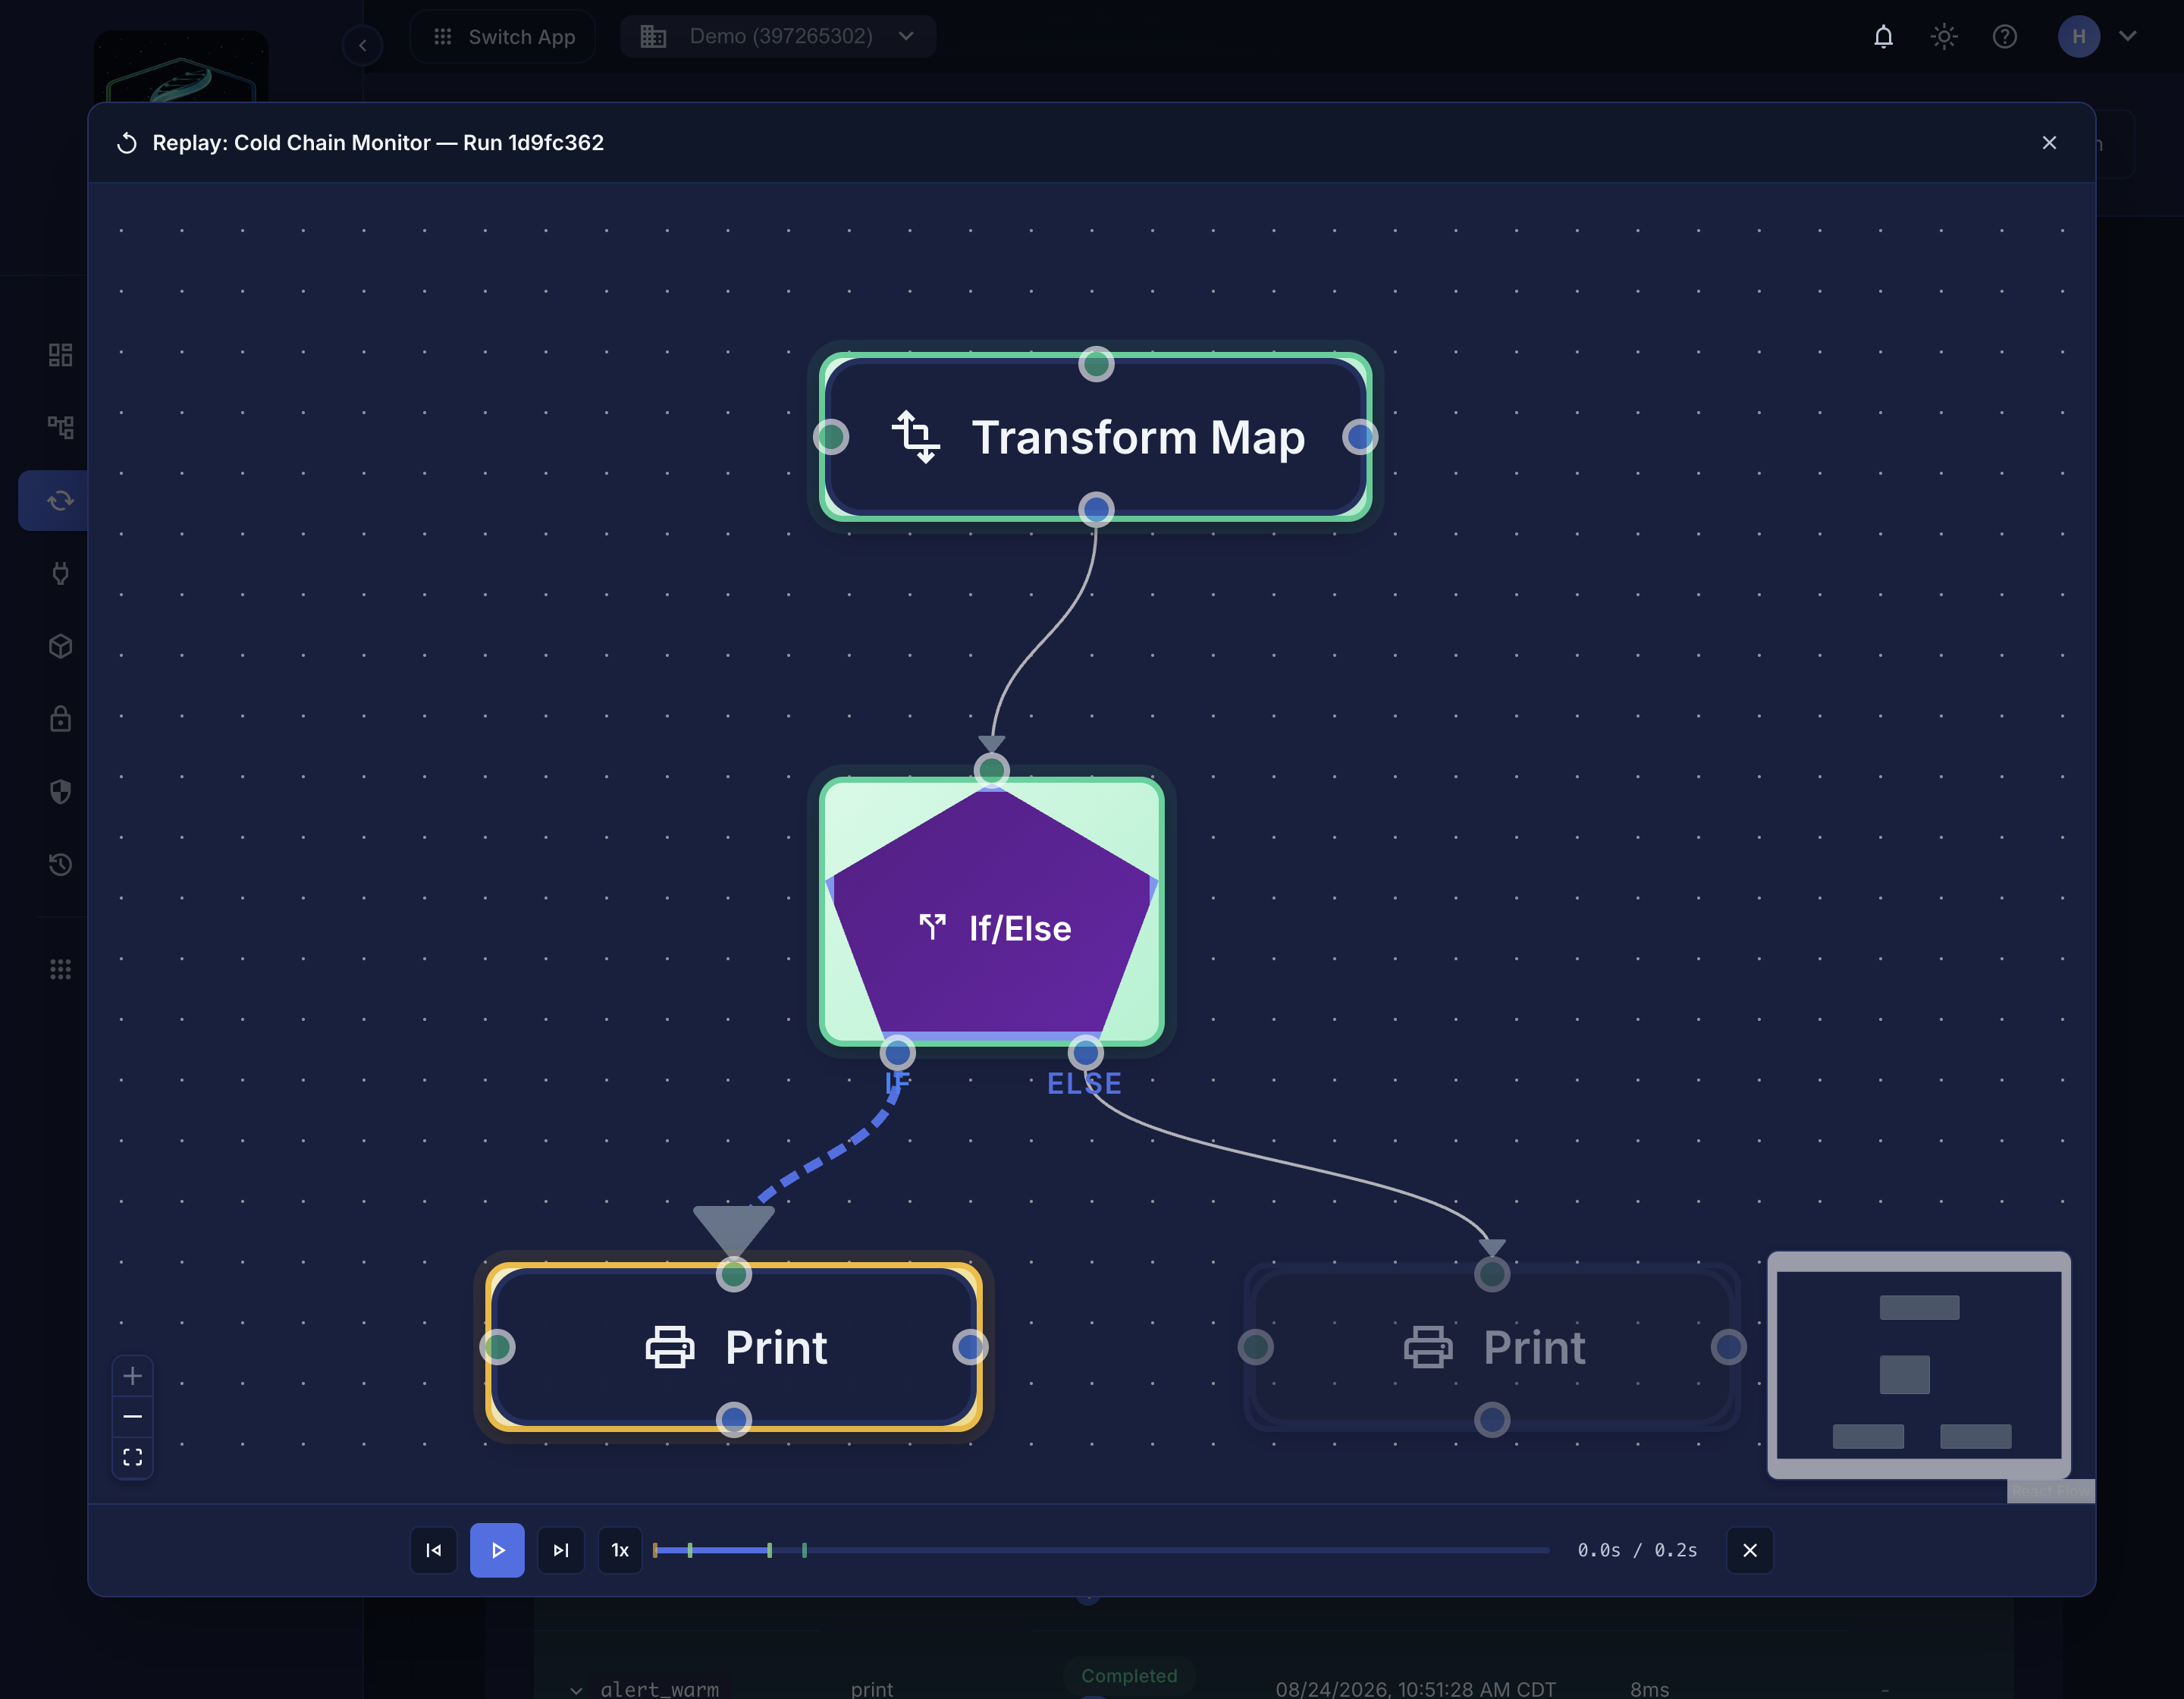This screenshot has width=2184, height=1699.
Task: Click the bottom handle of the highlighted Print node
Action: click(x=734, y=1420)
